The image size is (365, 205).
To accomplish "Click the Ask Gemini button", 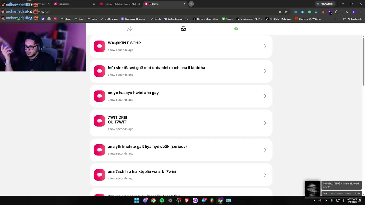I will pyautogui.click(x=325, y=4).
